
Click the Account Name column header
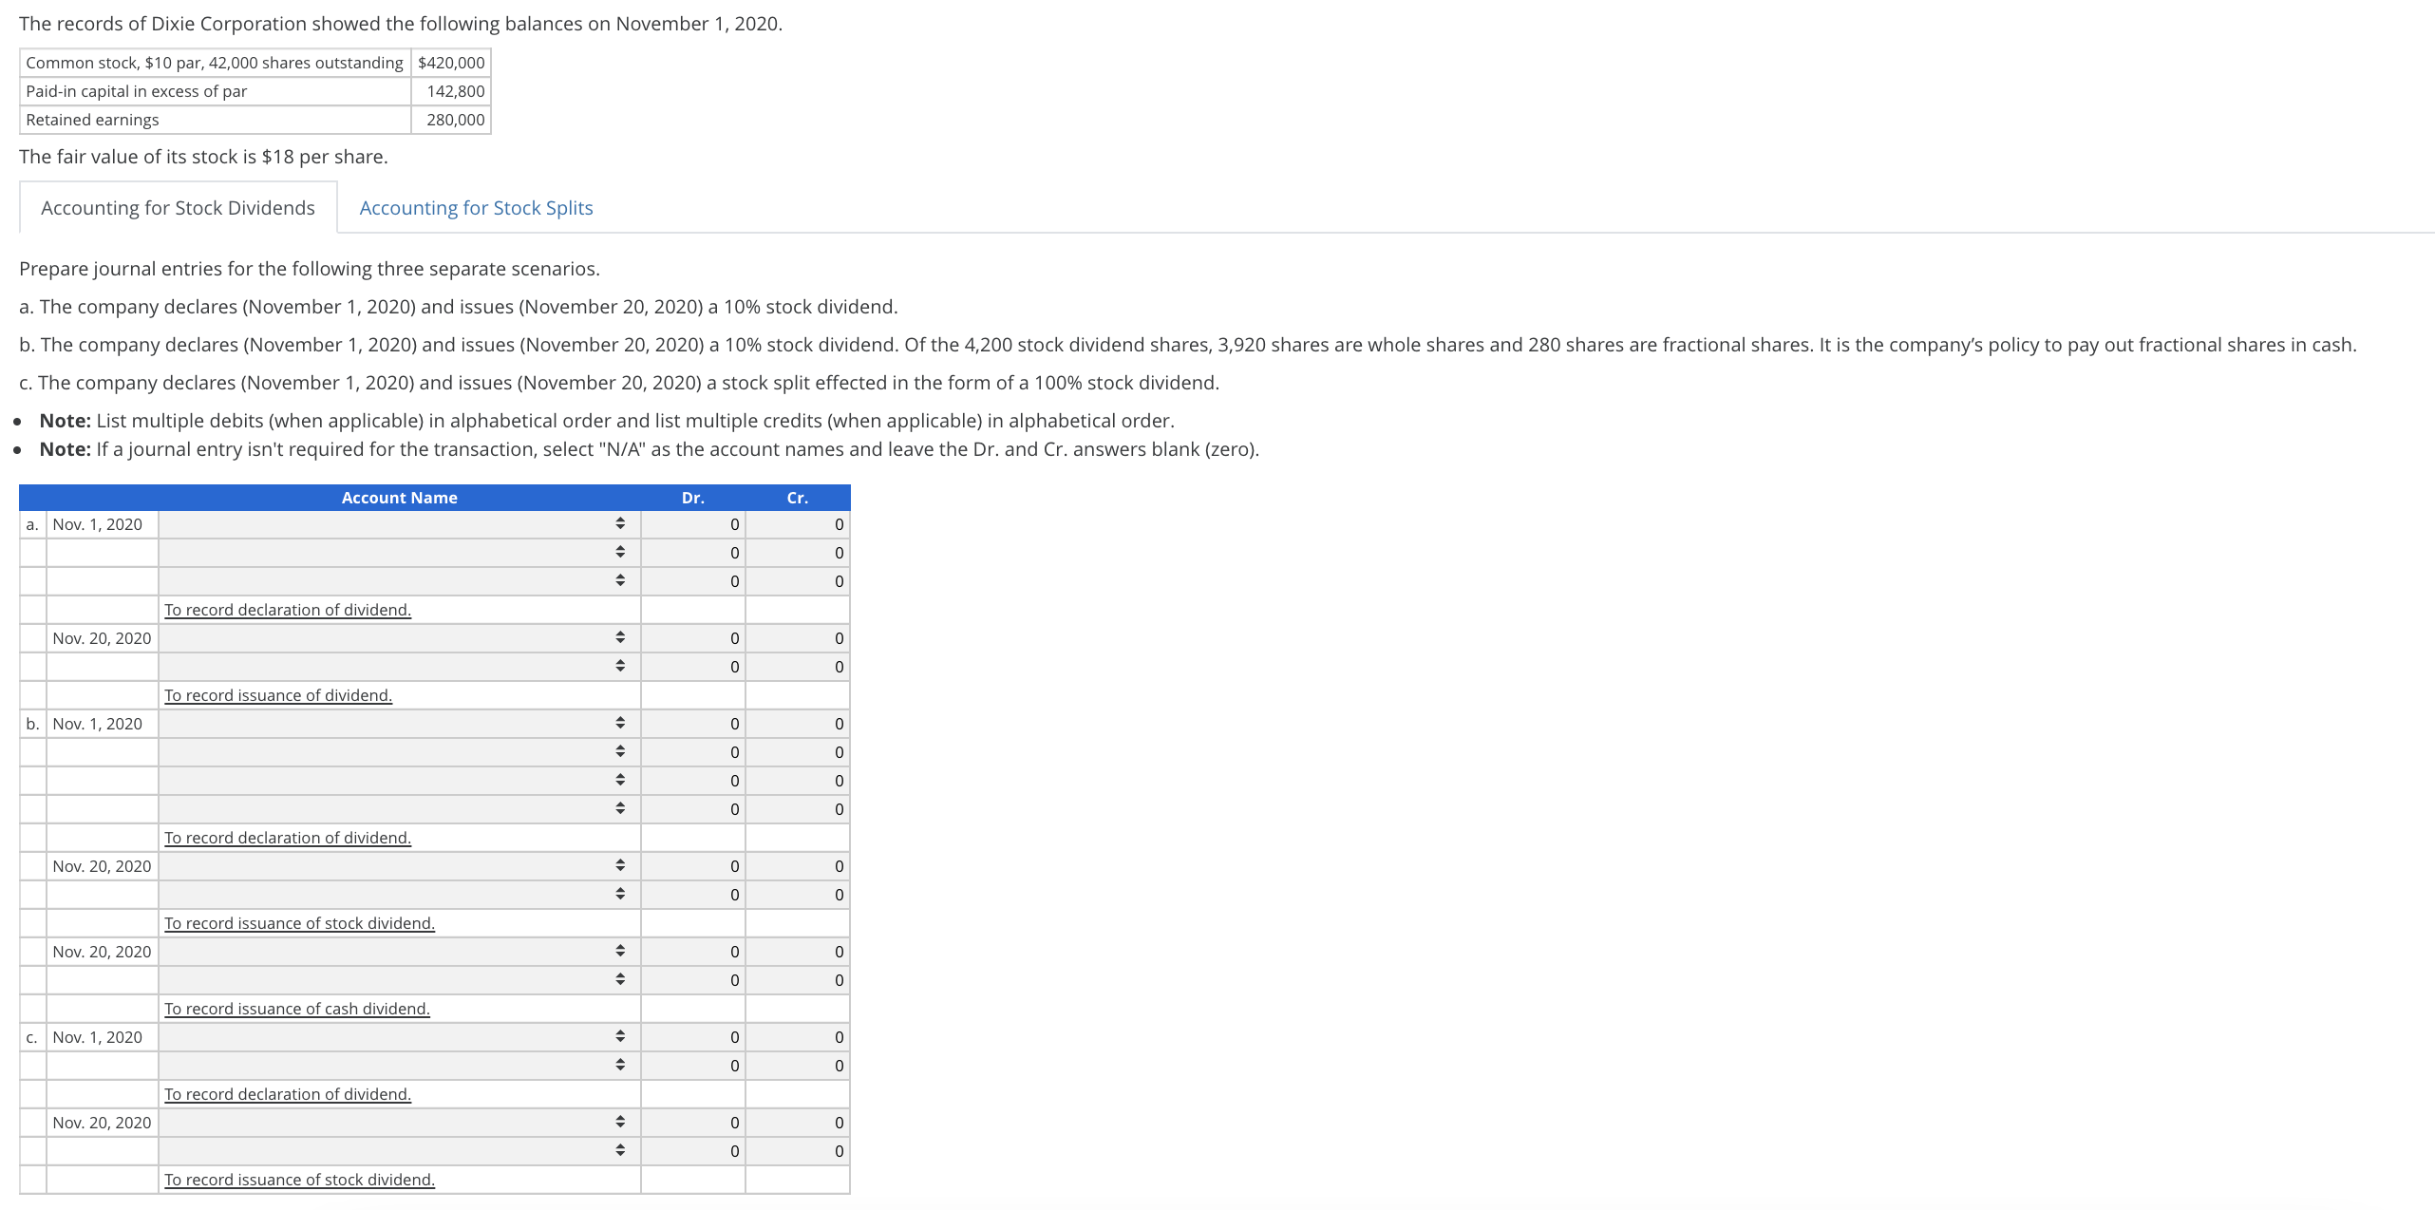click(399, 498)
